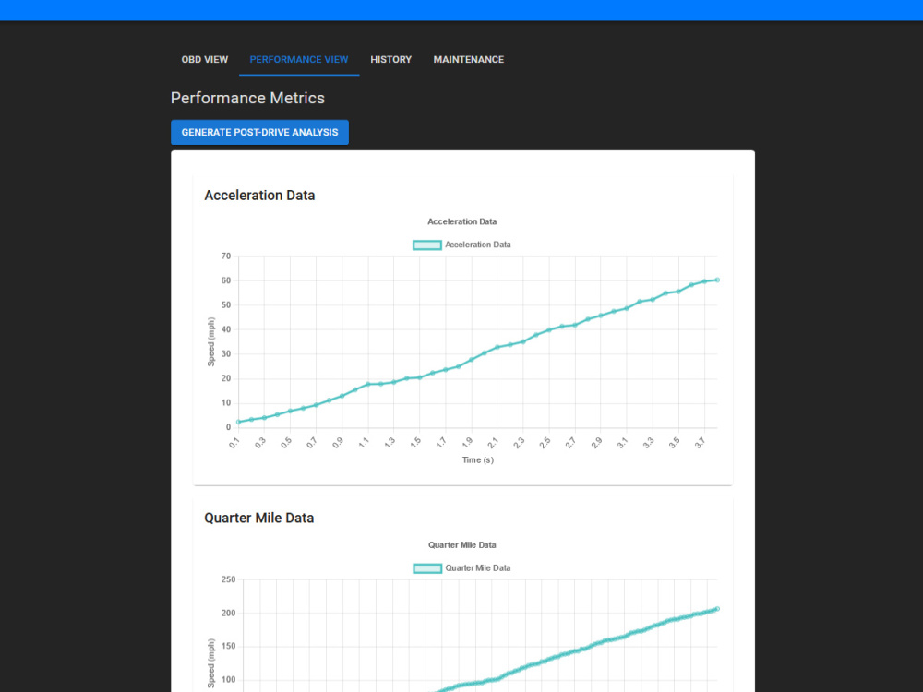Switch to the OBD View tab
Screen dimensions: 923x692
tap(204, 59)
